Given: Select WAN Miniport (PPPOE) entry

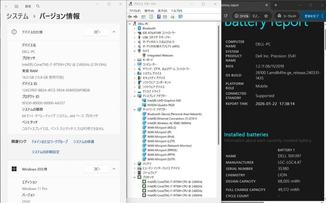Looking at the screenshot, I should coord(162,150).
